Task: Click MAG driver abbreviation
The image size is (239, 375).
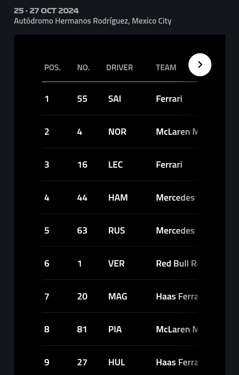Action: coord(118,296)
